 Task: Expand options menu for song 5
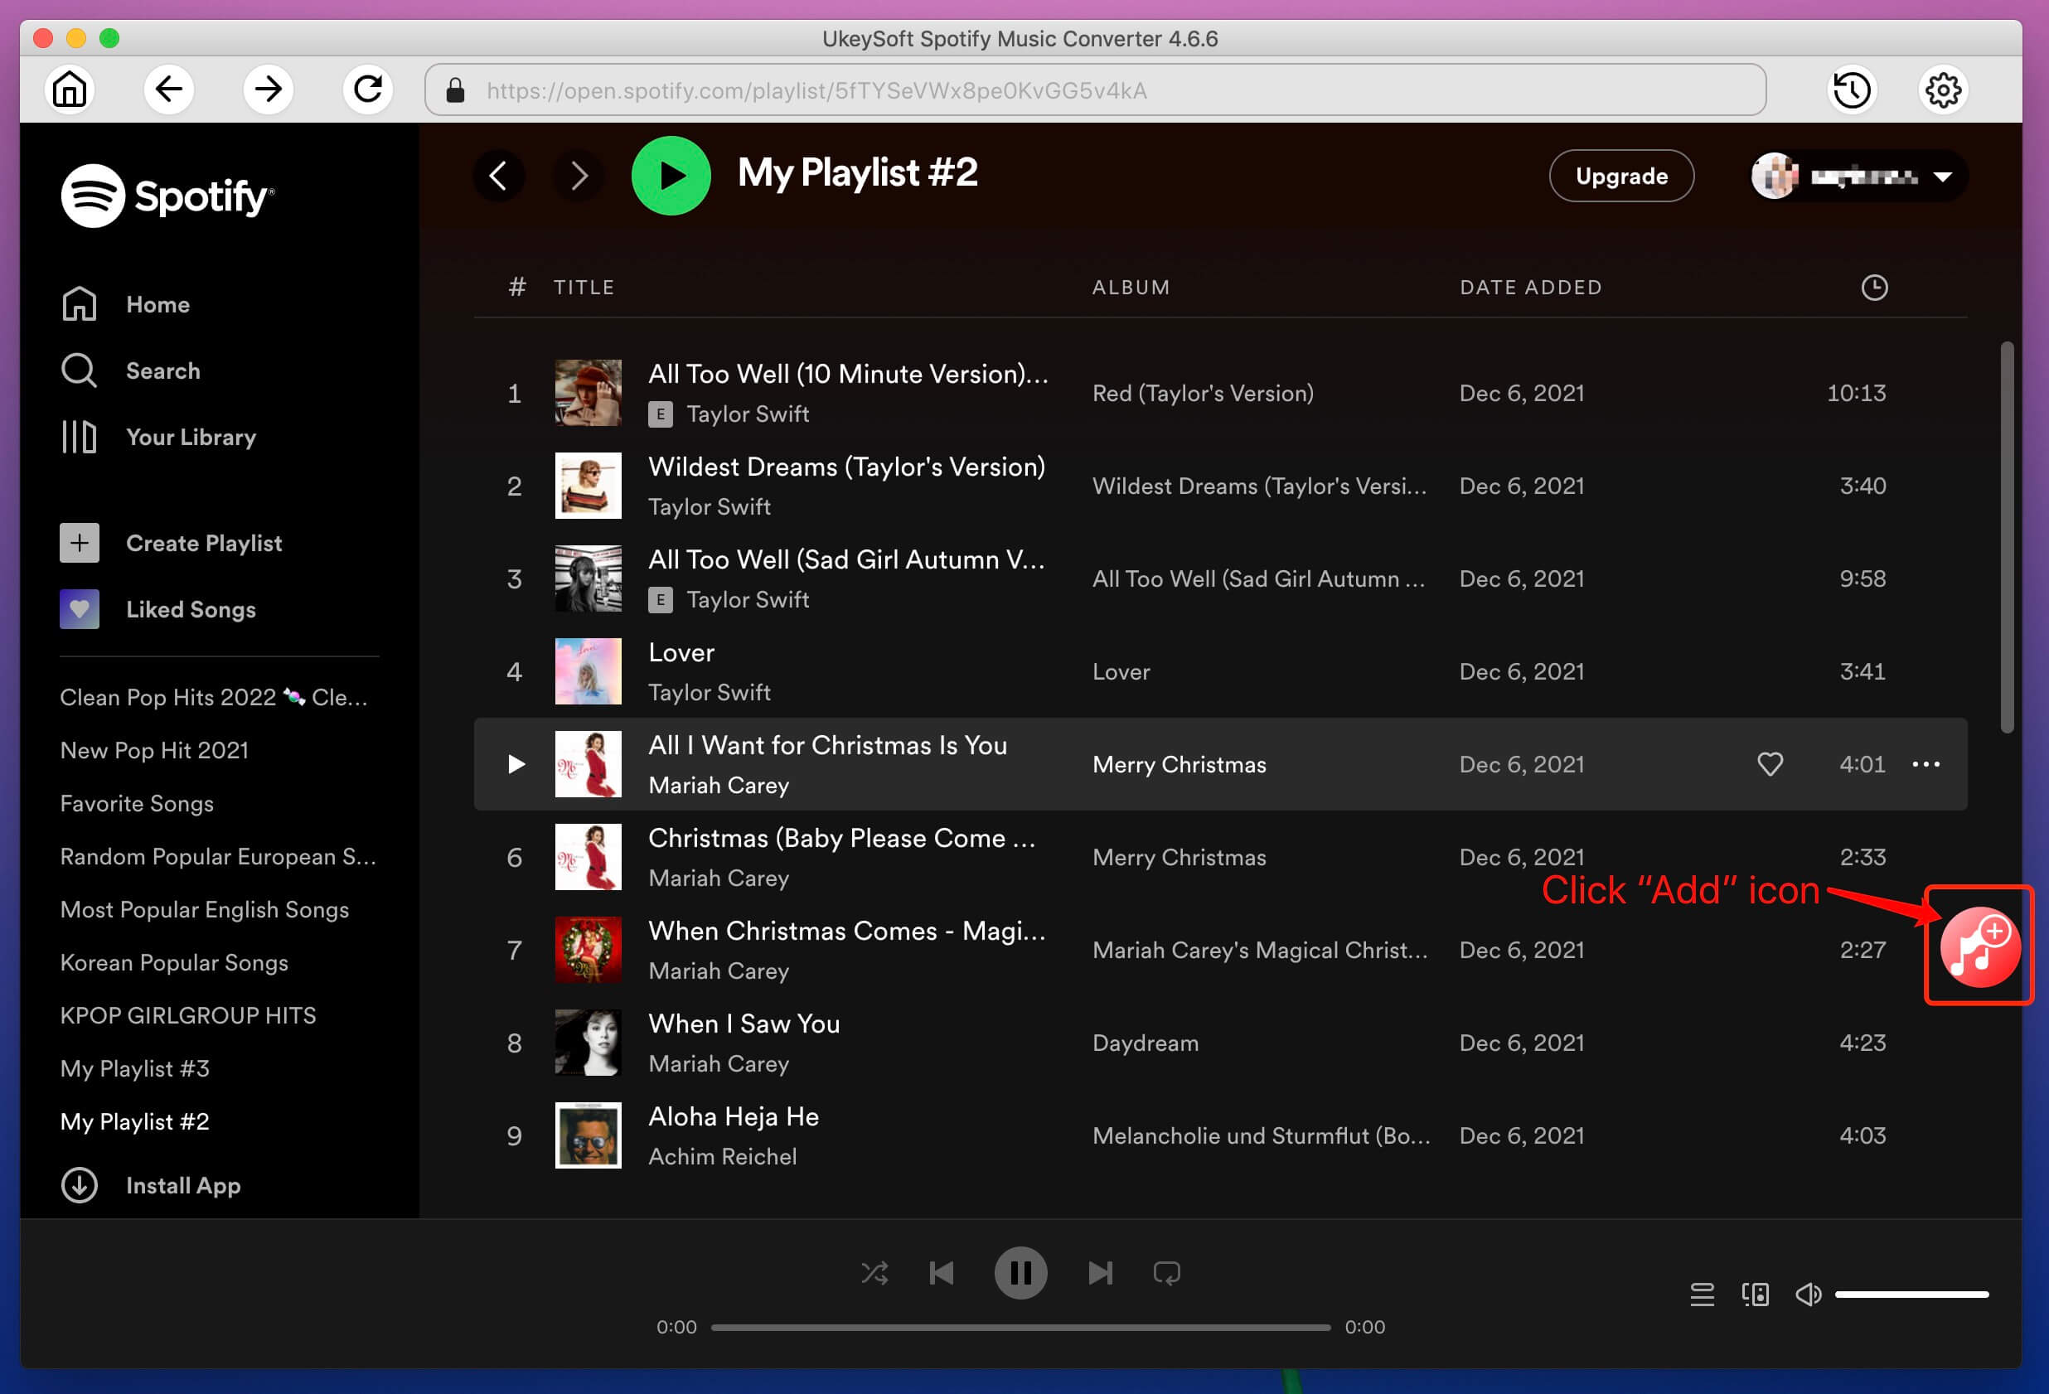pos(1929,764)
